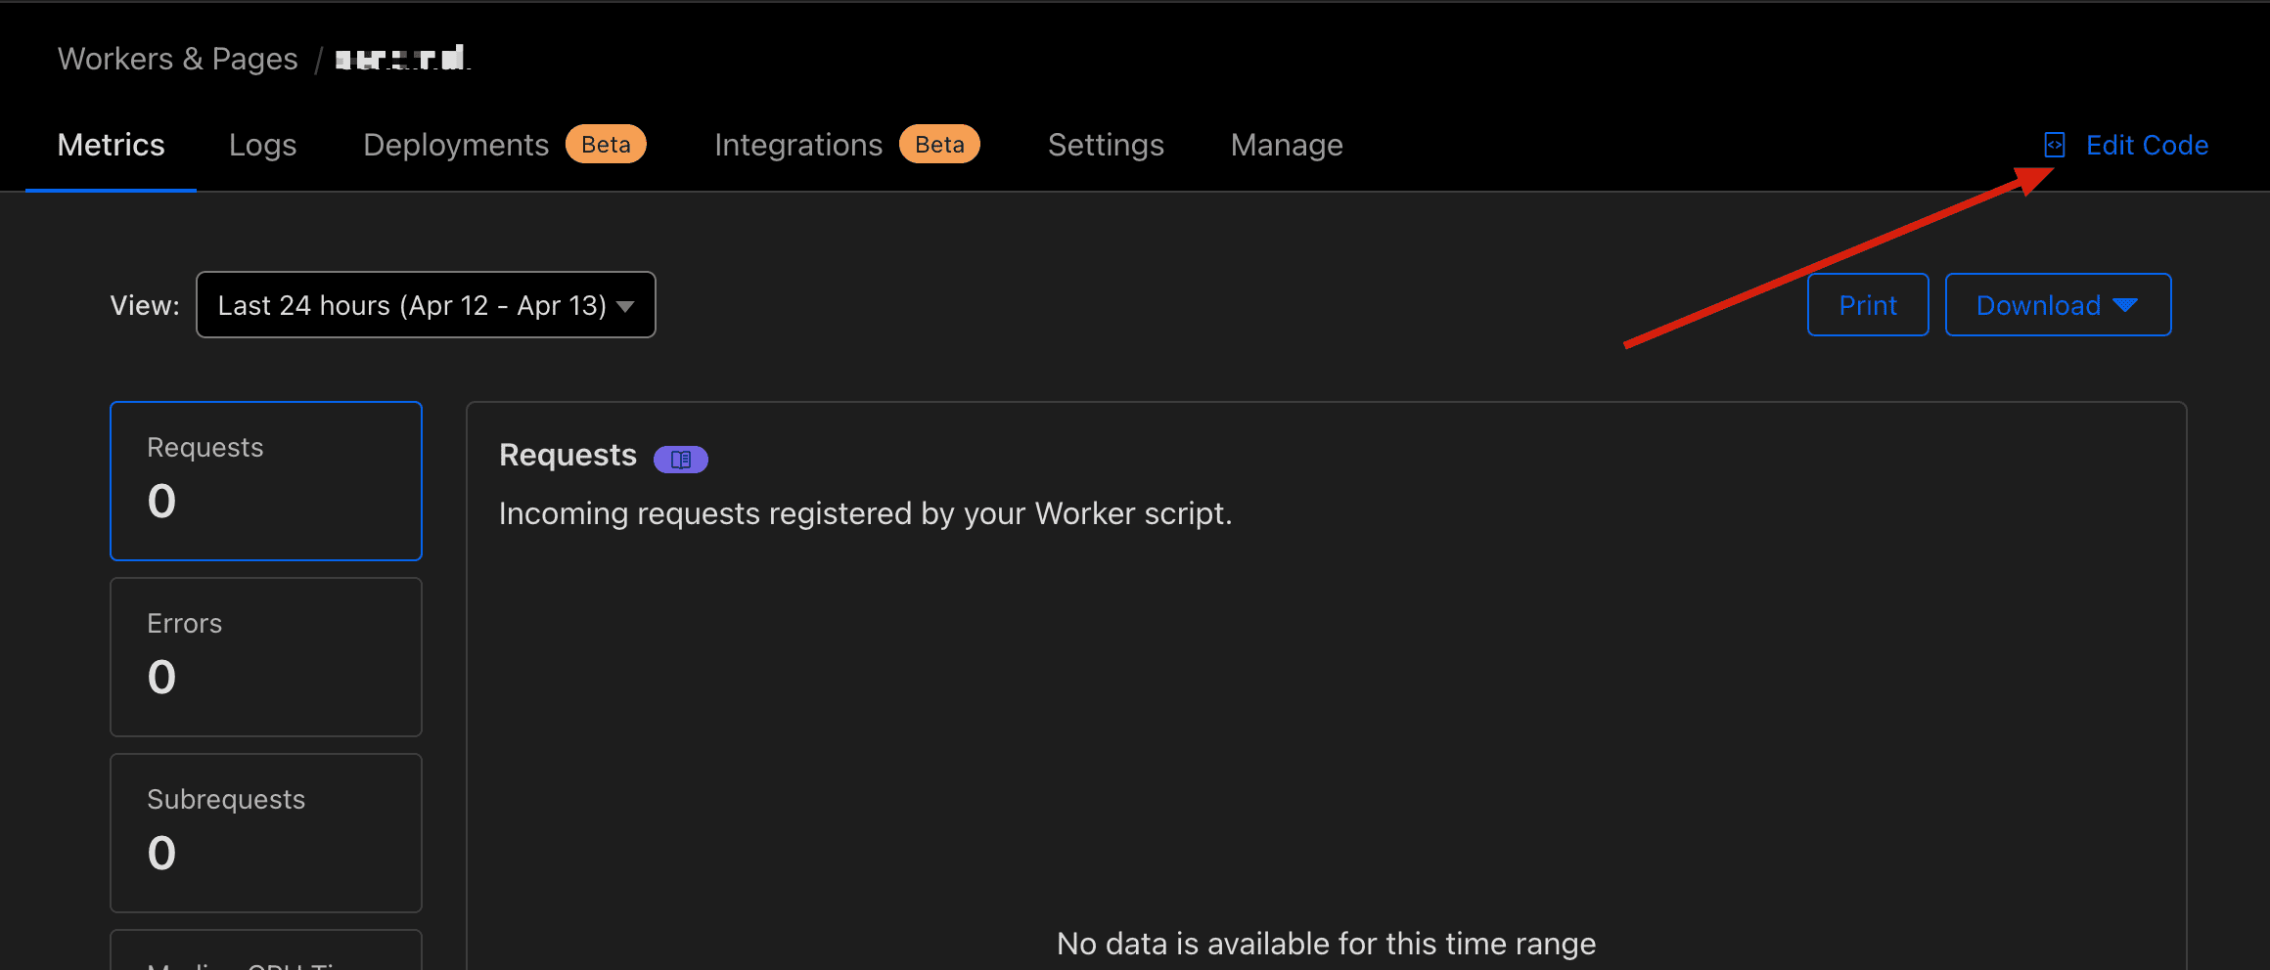Click the Download button's caret arrow
The height and width of the screenshot is (970, 2270).
[x=2125, y=305]
